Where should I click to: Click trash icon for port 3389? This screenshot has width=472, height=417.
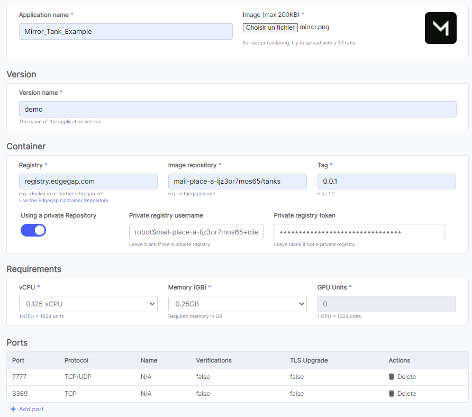392,394
